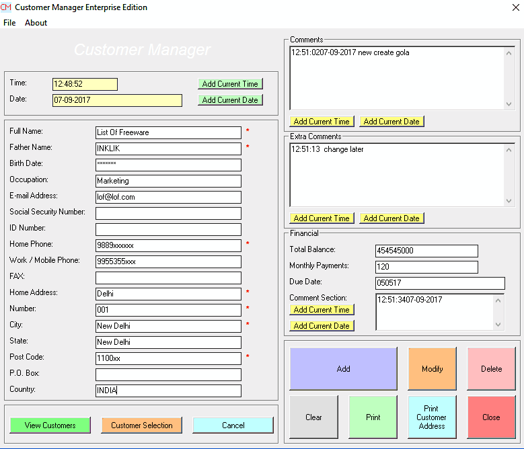The height and width of the screenshot is (449, 524).
Task: Click the P.O. Box field
Action: tap(168, 374)
